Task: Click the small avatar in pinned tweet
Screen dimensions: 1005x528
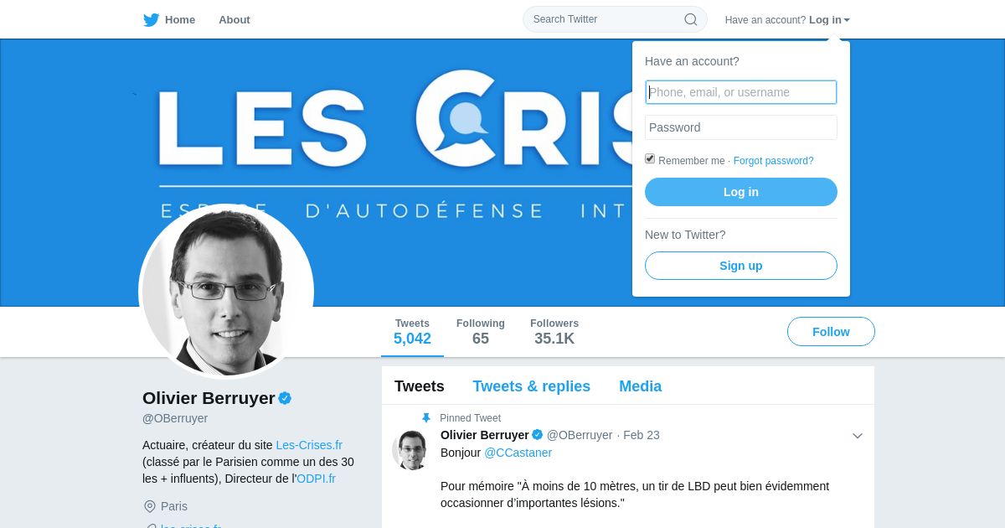Action: coord(411,450)
